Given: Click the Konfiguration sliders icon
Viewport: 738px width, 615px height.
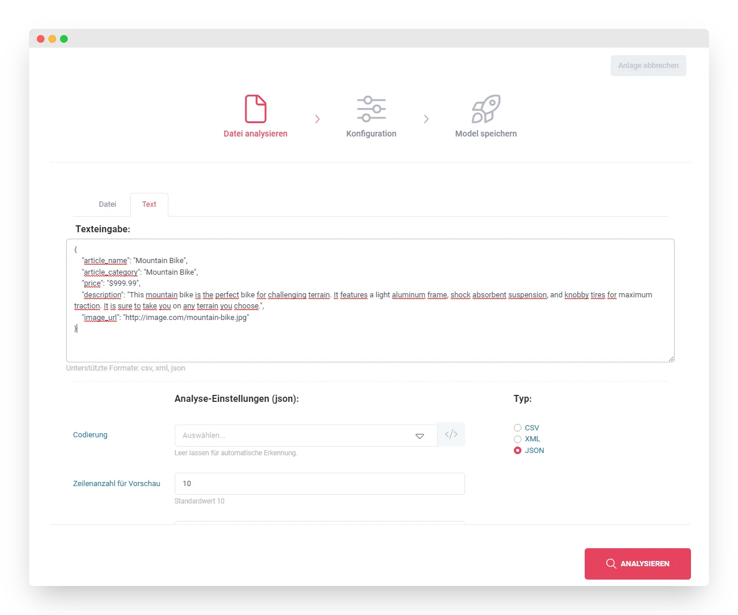Looking at the screenshot, I should tap(372, 109).
